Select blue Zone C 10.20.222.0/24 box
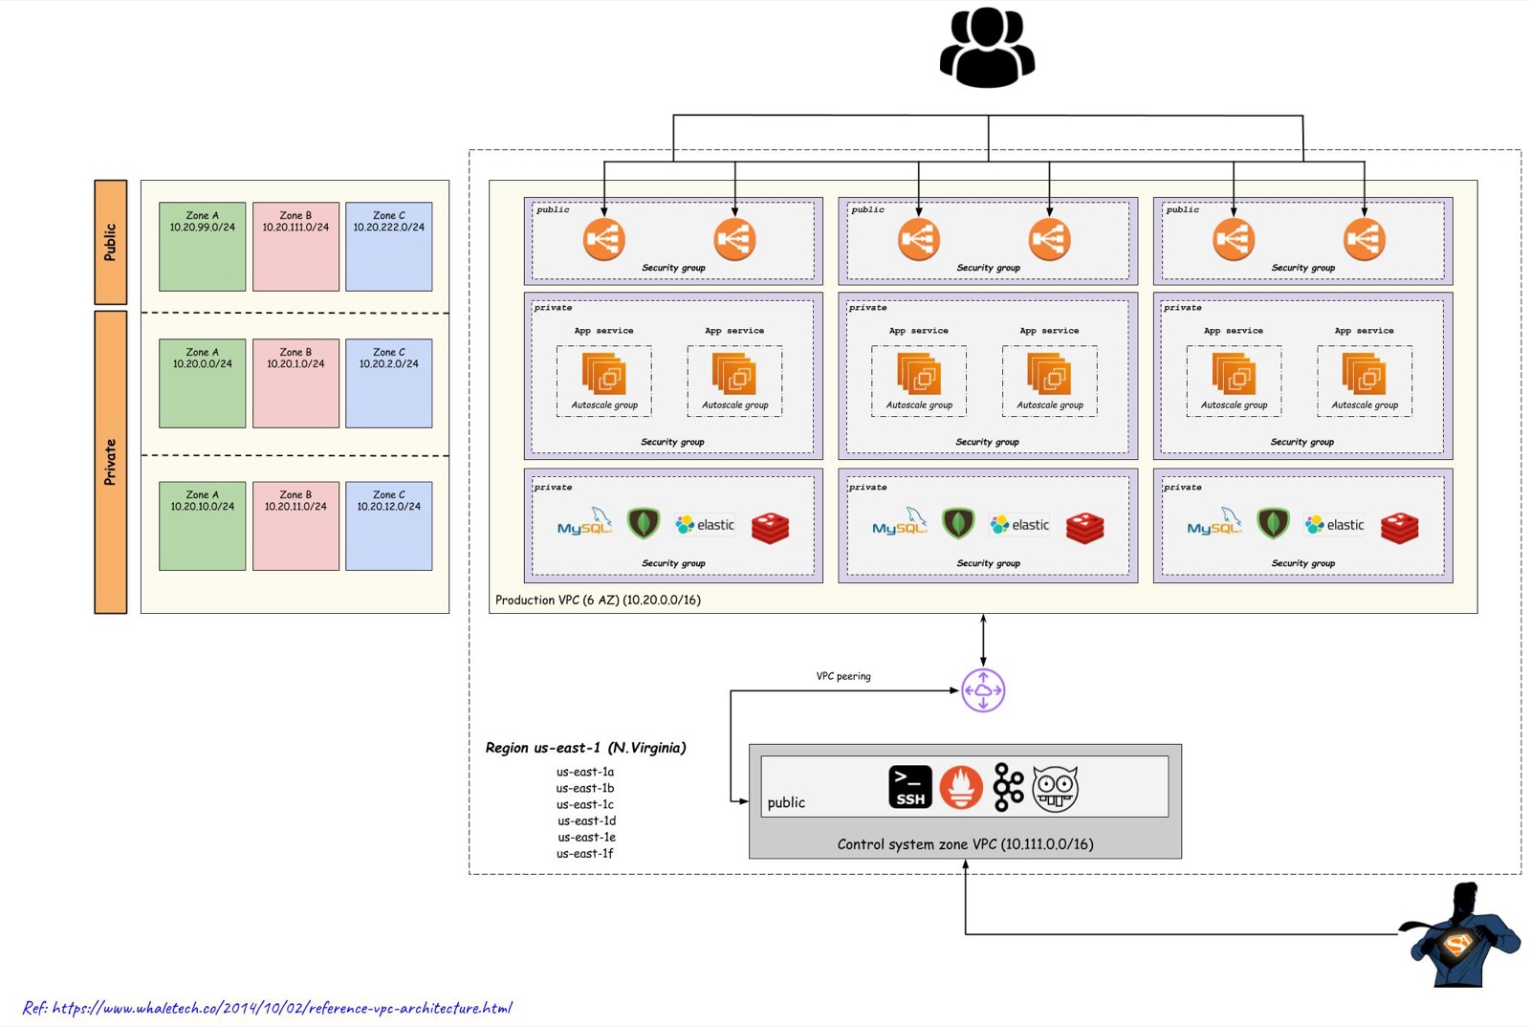Screen dimensions: 1530x1027 pos(388,247)
